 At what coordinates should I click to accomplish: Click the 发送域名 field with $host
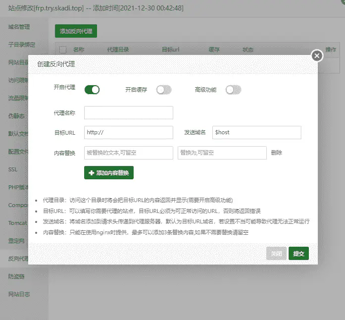point(256,132)
